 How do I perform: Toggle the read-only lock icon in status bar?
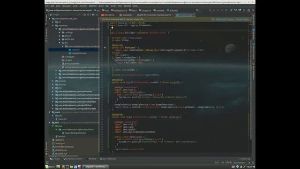click(x=249, y=162)
